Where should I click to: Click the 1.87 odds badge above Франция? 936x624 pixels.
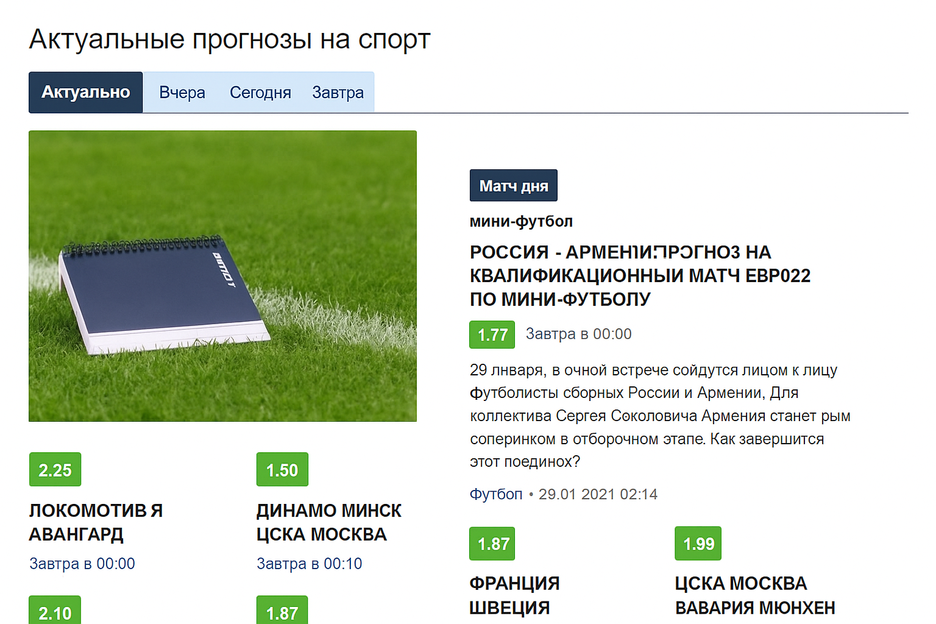pyautogui.click(x=492, y=544)
